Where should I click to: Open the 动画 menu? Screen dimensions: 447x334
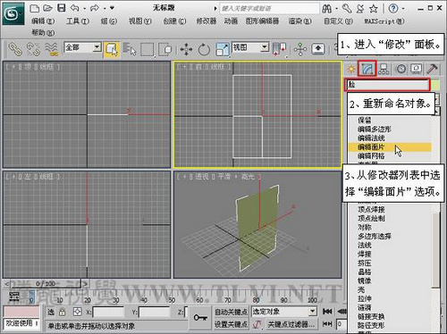pos(231,21)
